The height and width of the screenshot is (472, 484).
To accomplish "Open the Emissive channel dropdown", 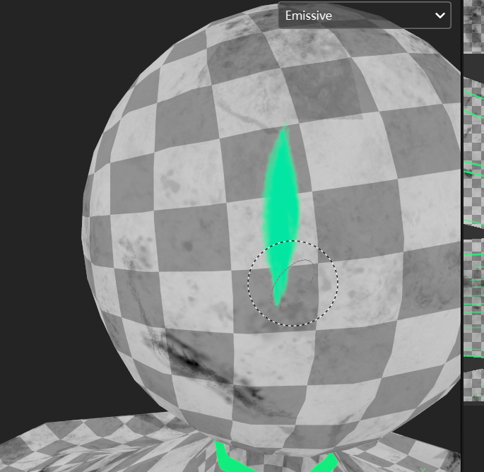I will pos(364,15).
